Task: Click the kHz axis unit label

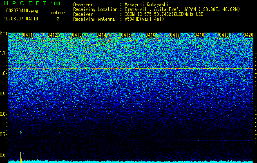Action: coord(4,33)
